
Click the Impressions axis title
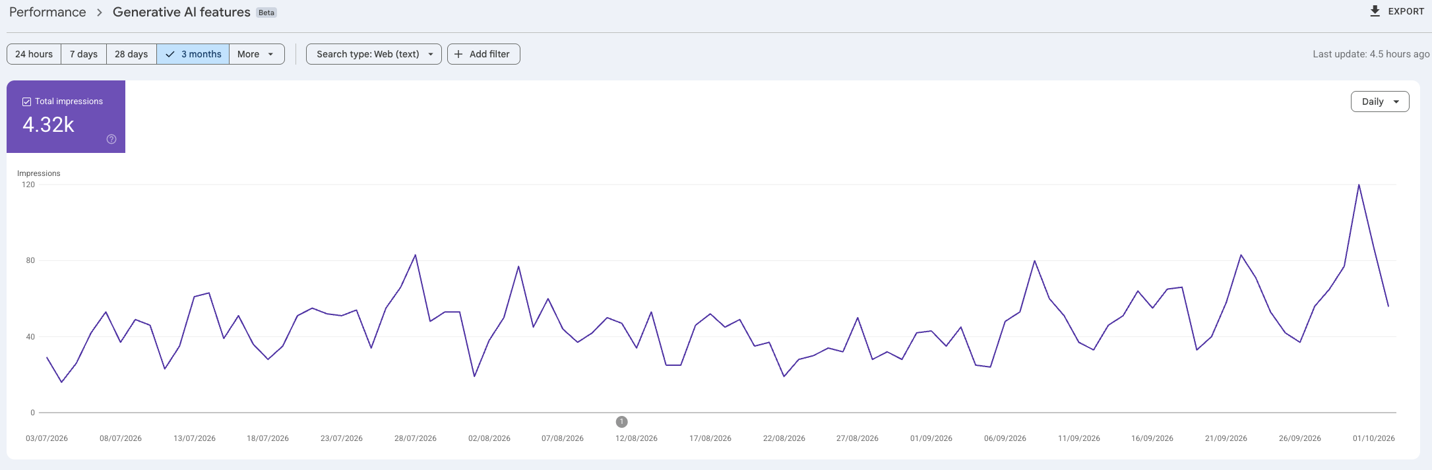[39, 173]
